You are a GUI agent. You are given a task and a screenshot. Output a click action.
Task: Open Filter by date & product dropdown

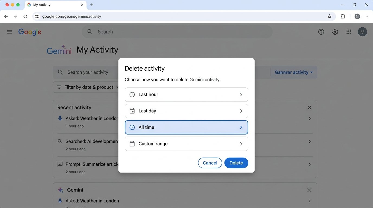click(x=88, y=87)
